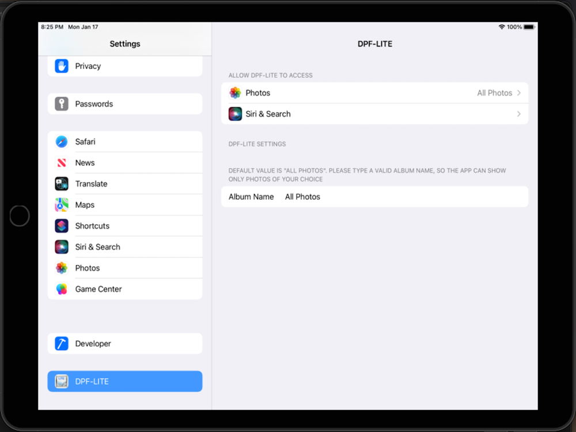The width and height of the screenshot is (576, 432).
Task: Expand Siri & Search chevron in DPF-LITE
Action: (519, 114)
